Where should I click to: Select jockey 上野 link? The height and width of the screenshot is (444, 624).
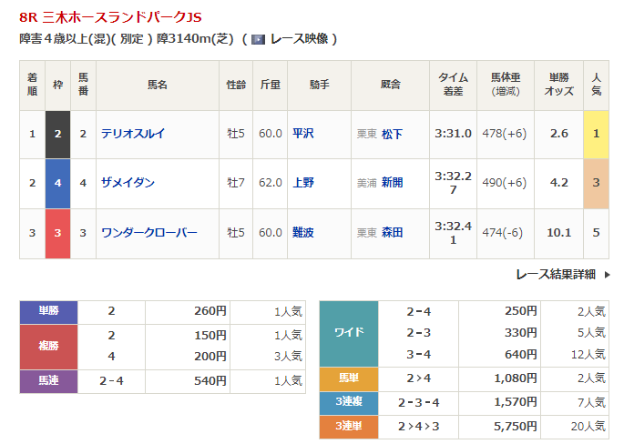pyautogui.click(x=303, y=183)
